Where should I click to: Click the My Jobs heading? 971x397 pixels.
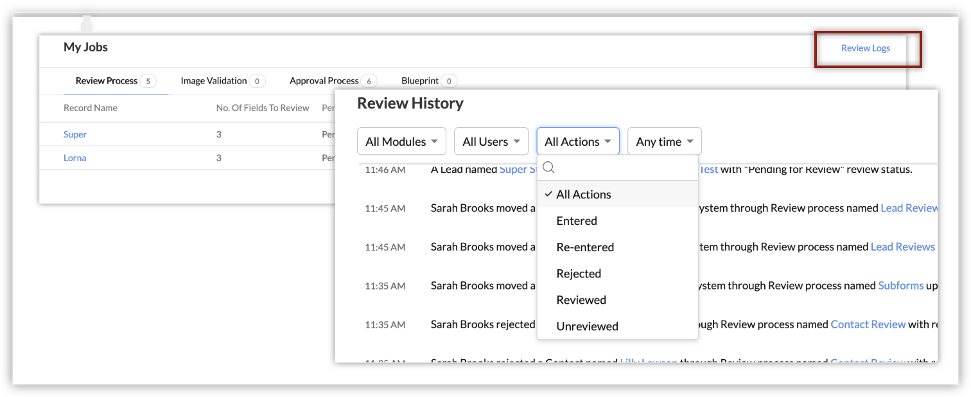pos(85,47)
